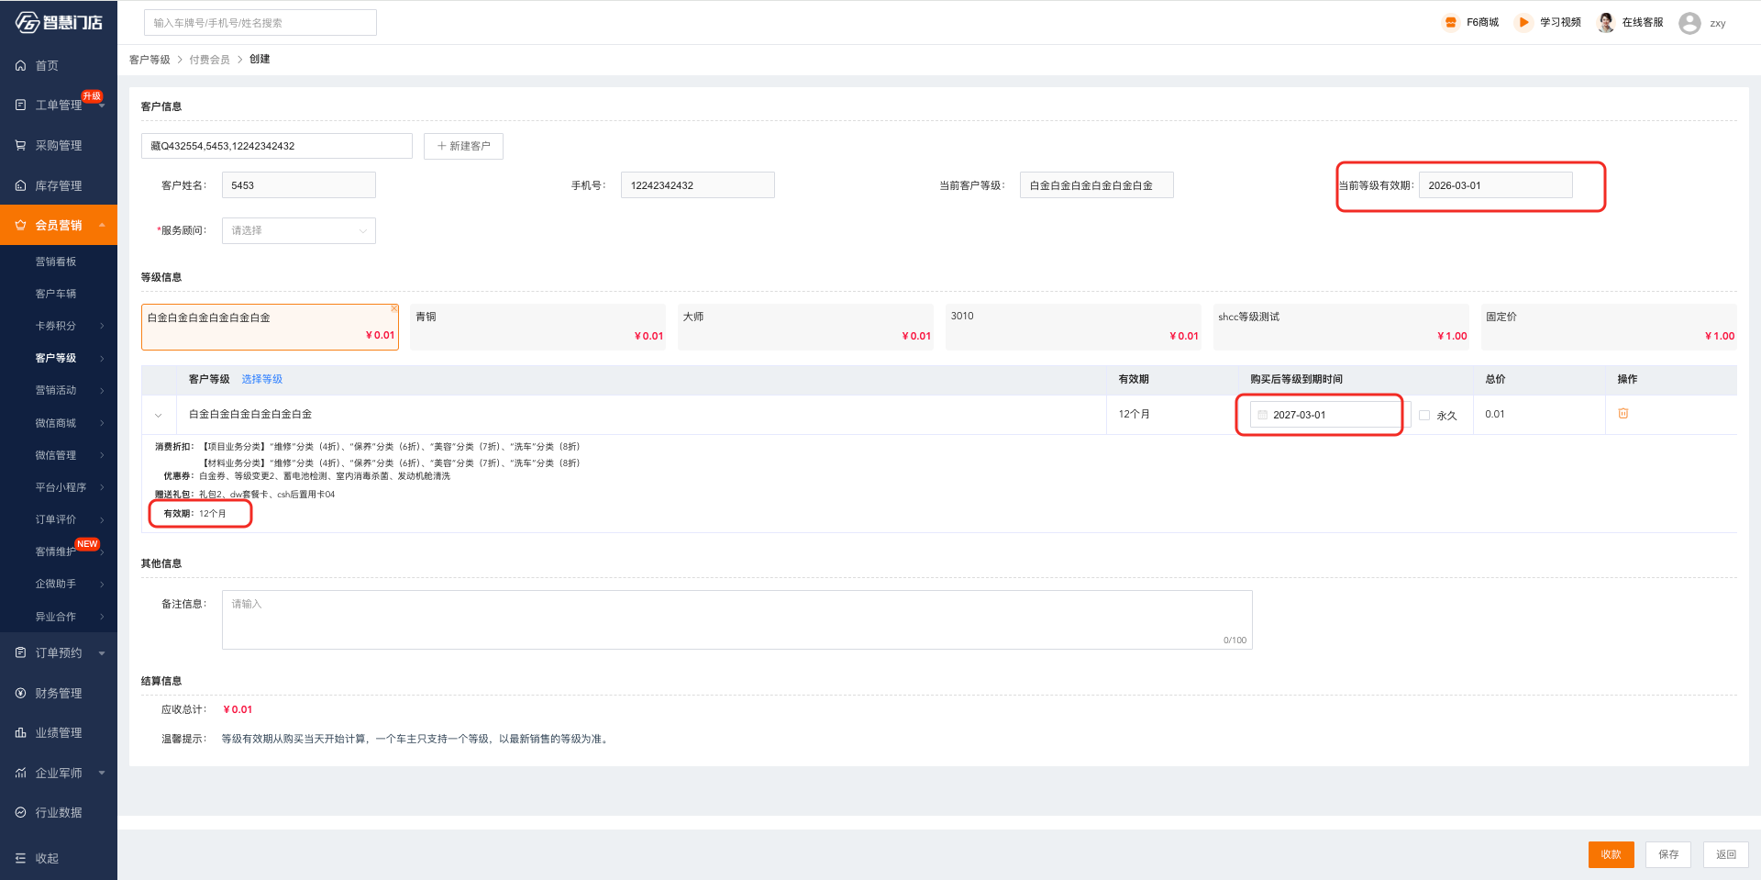Click the 学习视频 play icon
The image size is (1761, 880).
[1523, 23]
